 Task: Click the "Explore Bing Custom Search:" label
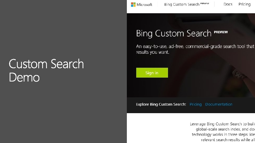(x=161, y=104)
